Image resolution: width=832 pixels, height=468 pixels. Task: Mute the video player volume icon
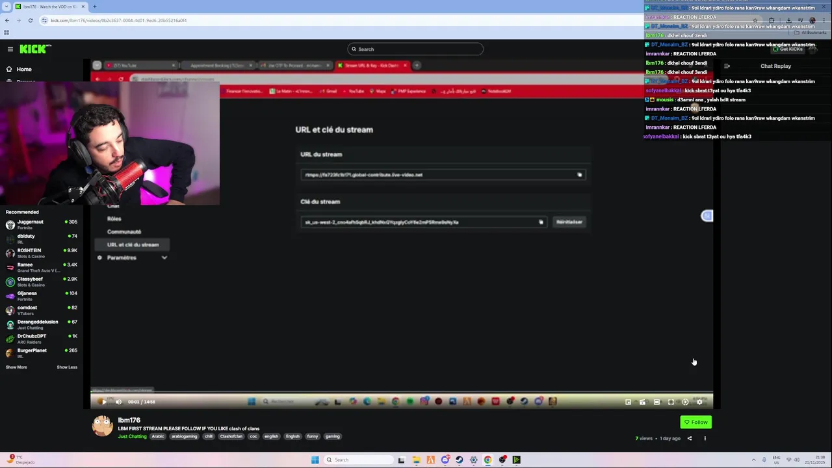tap(118, 402)
